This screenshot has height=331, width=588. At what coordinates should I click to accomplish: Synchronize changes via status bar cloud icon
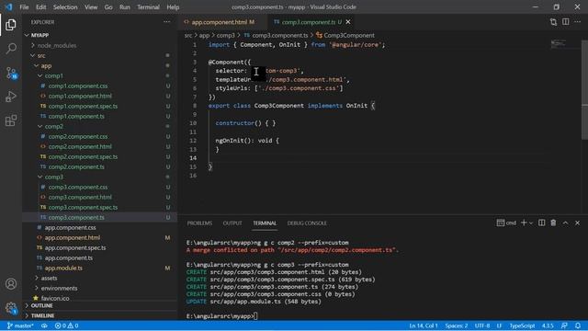pos(44,325)
